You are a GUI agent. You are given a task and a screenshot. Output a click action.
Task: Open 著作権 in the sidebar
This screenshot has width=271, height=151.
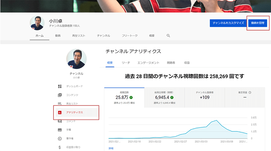pos(70,138)
